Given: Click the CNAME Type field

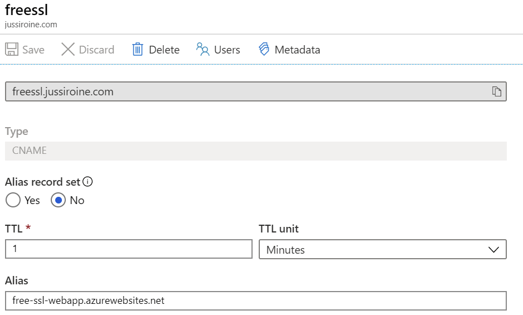Looking at the screenshot, I should click(256, 151).
